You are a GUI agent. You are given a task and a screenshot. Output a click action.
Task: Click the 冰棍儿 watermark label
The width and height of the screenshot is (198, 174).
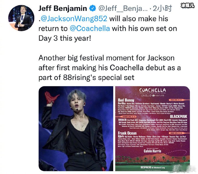(187, 5)
